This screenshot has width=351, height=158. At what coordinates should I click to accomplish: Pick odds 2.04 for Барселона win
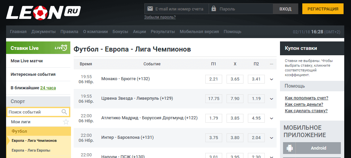256,138
